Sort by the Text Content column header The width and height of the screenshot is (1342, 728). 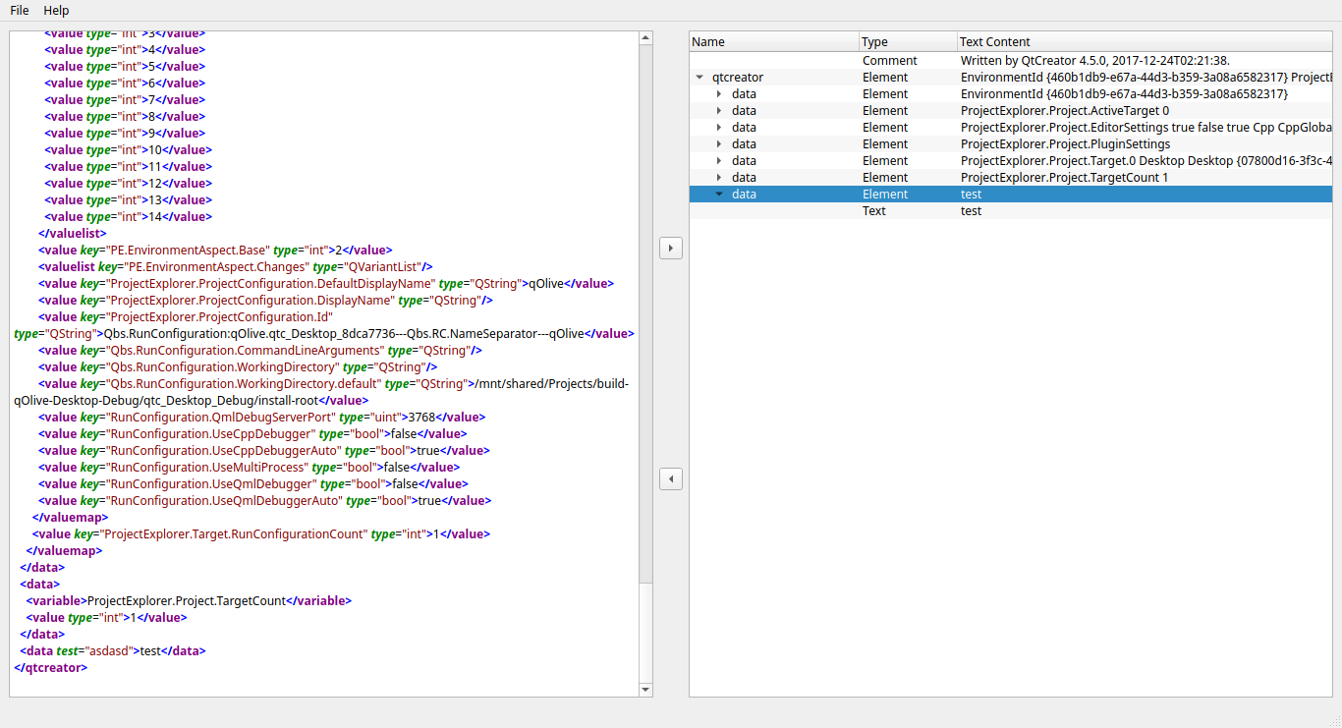[1145, 42]
